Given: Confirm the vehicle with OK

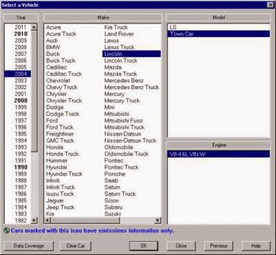Looking at the screenshot, I should point(144,246).
